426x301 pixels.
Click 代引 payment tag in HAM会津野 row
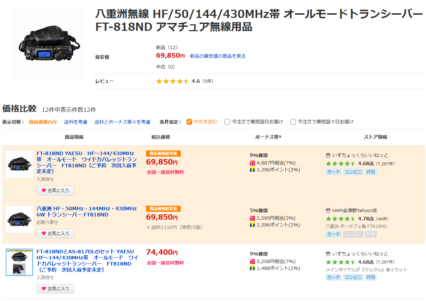tap(371, 234)
